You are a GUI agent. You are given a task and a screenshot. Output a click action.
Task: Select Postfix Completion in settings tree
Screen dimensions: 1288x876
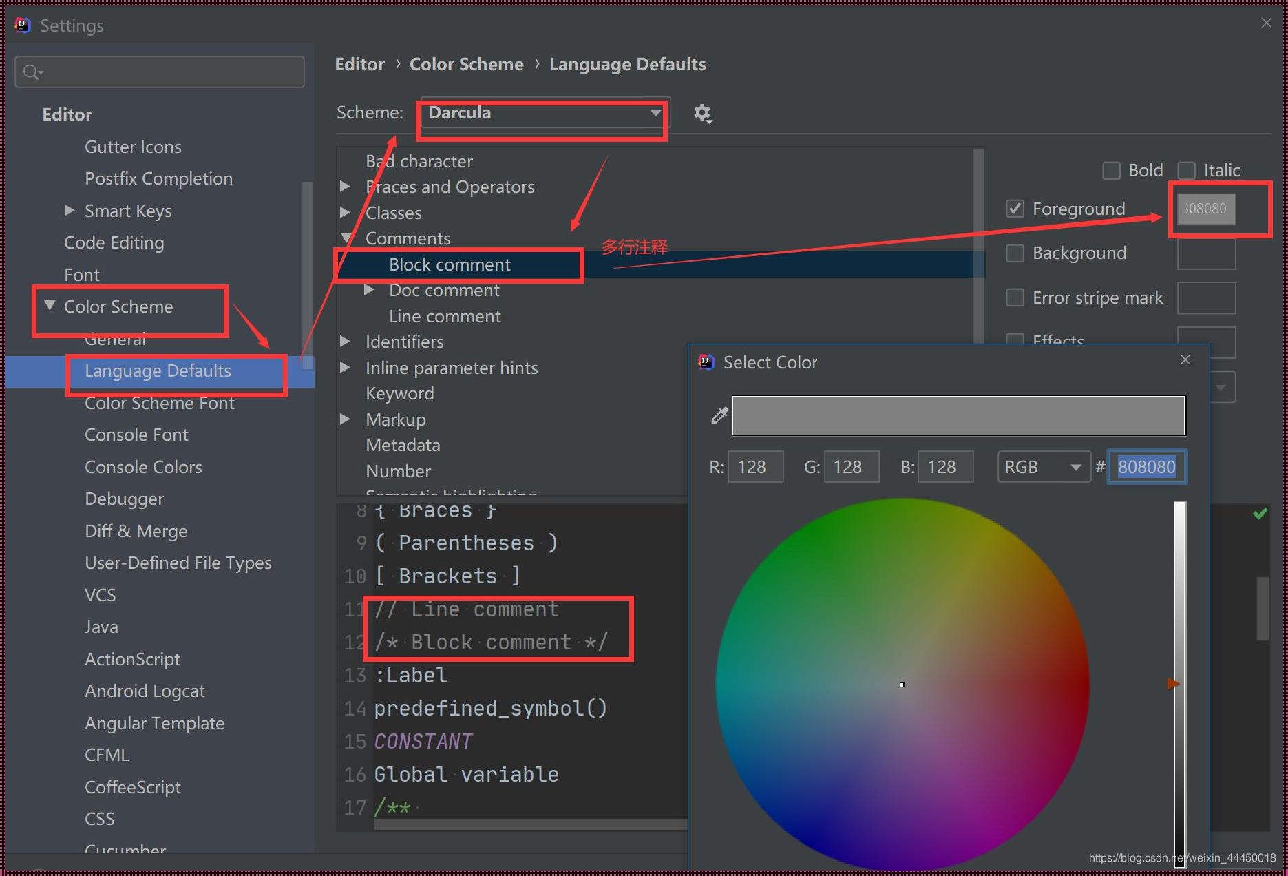pyautogui.click(x=158, y=178)
